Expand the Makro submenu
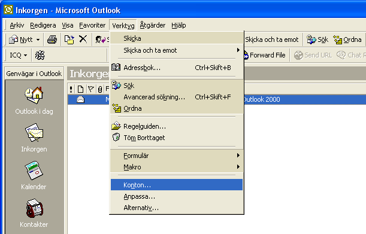Viewport: 366px width, 234px height. click(x=177, y=167)
